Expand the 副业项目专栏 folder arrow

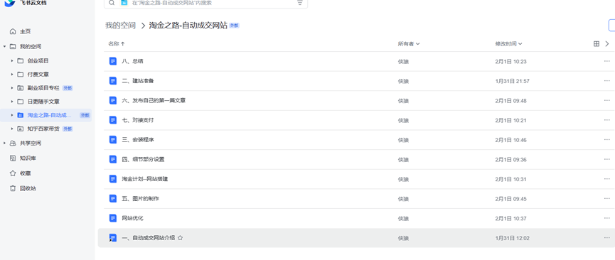pyautogui.click(x=12, y=88)
